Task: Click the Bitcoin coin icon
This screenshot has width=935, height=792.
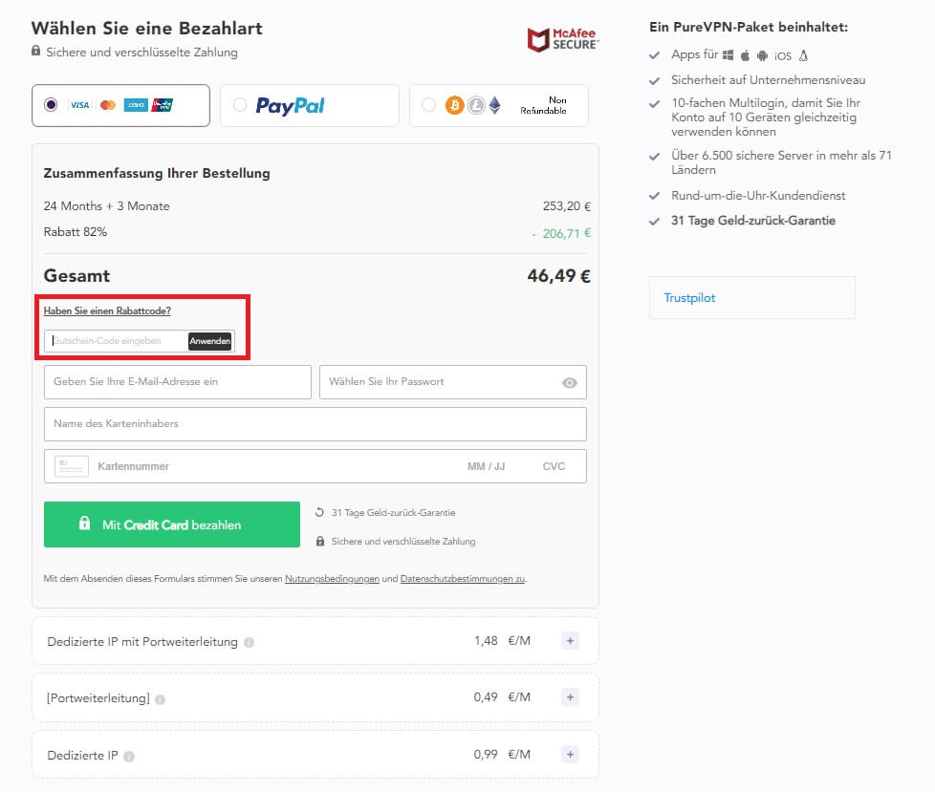Action: pos(454,105)
